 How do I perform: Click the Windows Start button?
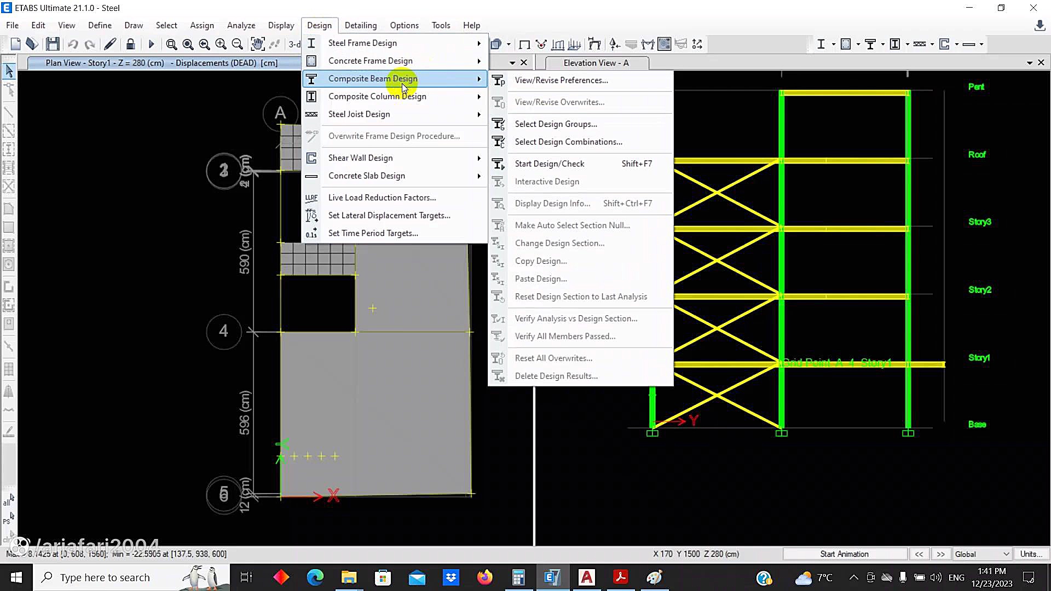(16, 577)
